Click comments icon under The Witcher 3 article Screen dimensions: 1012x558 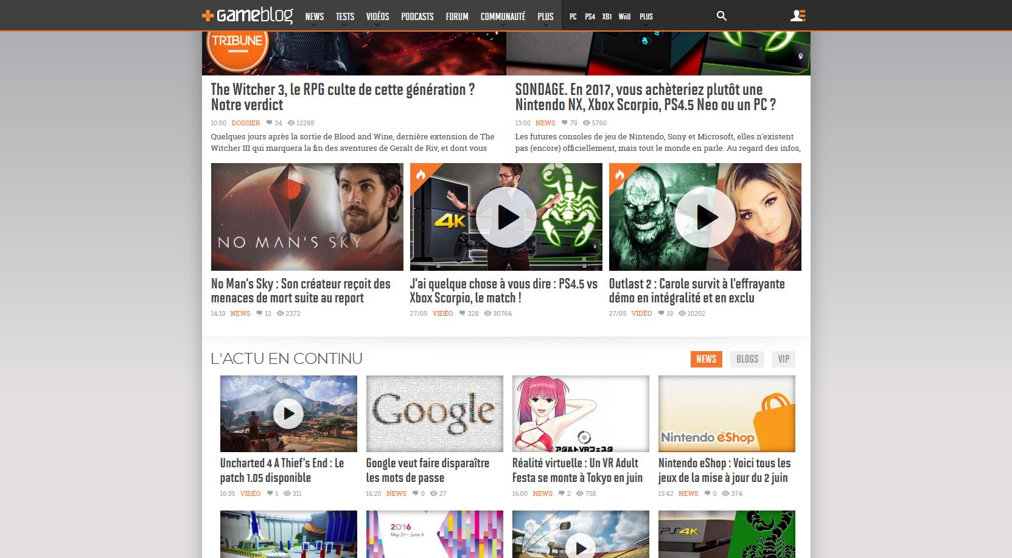(x=269, y=123)
